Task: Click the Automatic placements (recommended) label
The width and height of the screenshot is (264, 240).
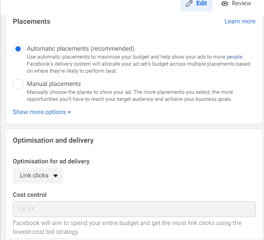Action: click(81, 48)
